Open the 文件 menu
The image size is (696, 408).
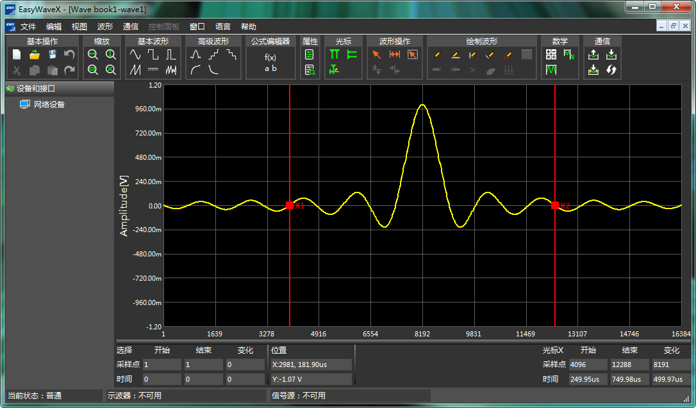click(28, 27)
